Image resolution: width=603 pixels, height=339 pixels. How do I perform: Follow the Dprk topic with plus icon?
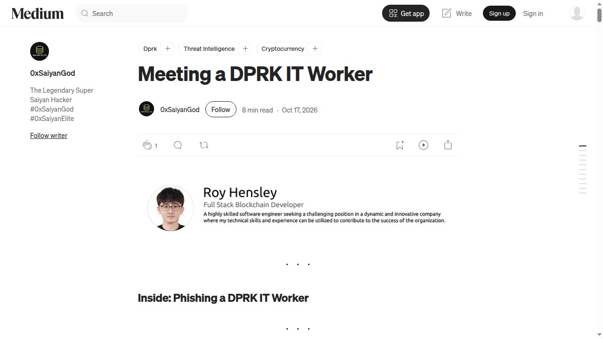tap(167, 48)
